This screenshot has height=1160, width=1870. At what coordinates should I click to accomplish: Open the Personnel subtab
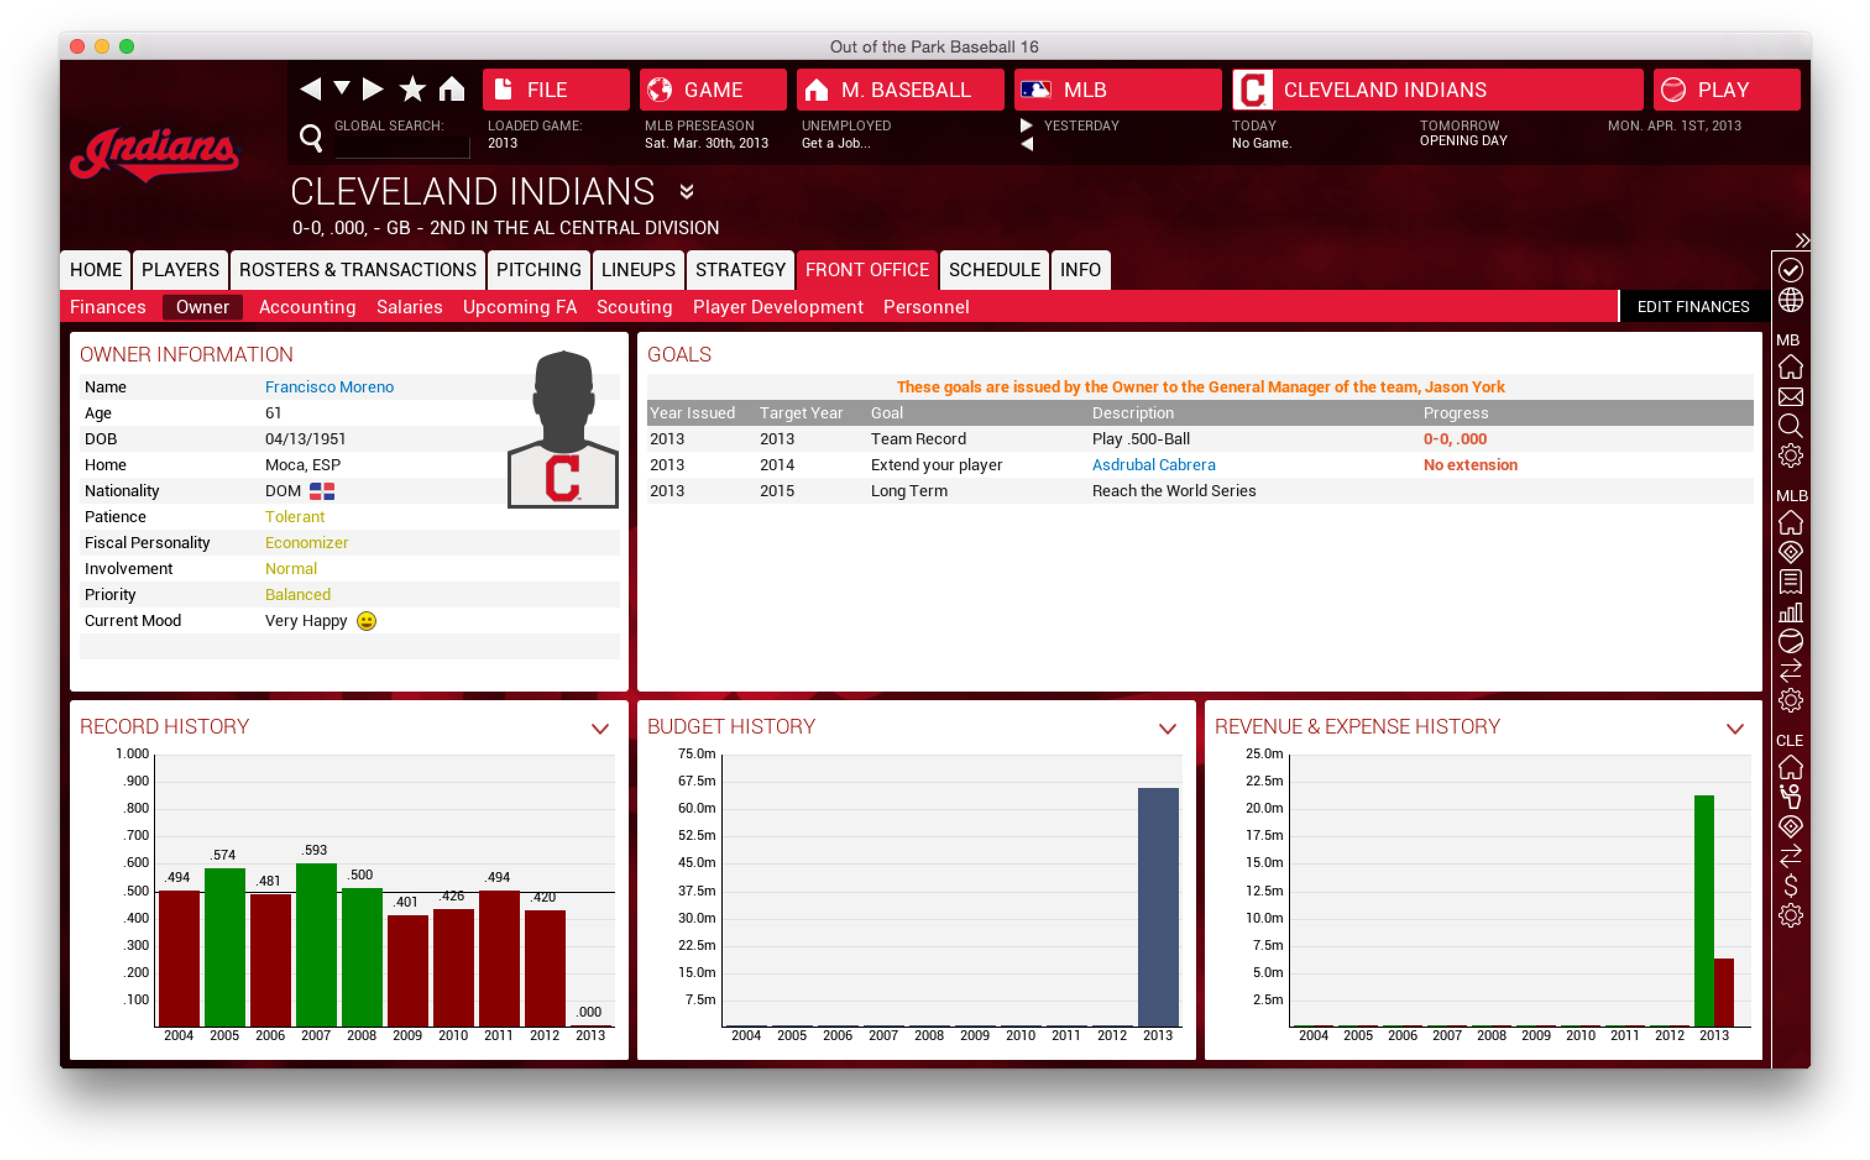925,307
